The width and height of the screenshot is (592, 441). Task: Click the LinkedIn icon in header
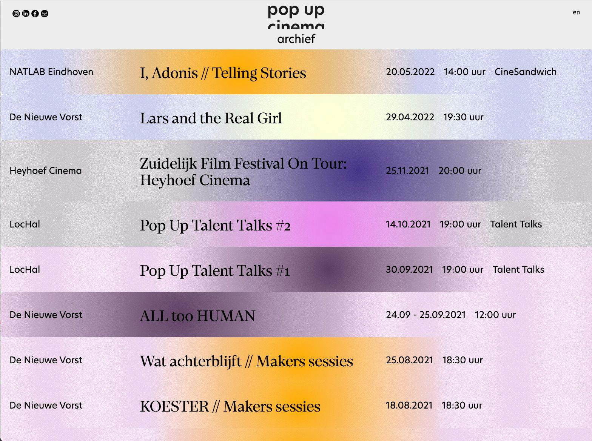click(26, 14)
